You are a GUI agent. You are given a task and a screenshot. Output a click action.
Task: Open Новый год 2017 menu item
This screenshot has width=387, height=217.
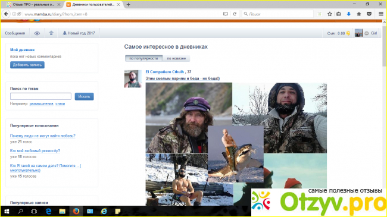pos(79,33)
